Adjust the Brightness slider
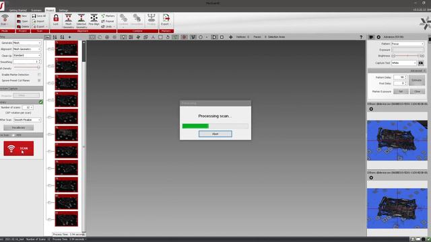This screenshot has width=431, height=242. pyautogui.click(x=408, y=56)
